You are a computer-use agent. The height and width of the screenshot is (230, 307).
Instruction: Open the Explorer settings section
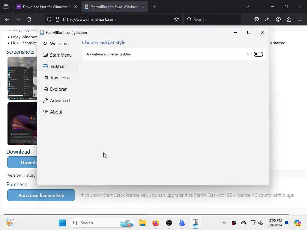tap(59, 89)
